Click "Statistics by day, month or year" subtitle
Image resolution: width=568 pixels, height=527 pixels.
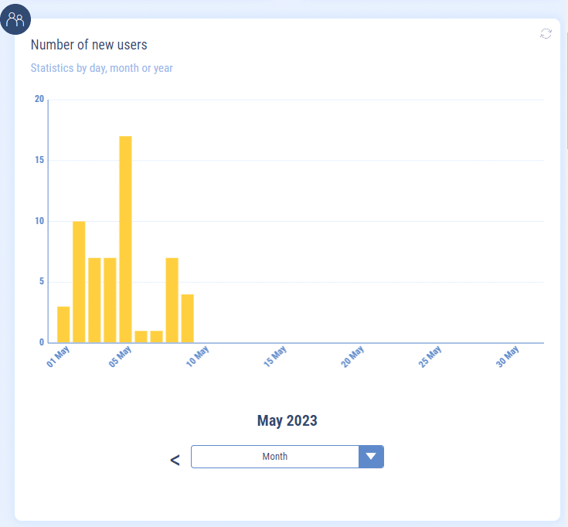101,68
